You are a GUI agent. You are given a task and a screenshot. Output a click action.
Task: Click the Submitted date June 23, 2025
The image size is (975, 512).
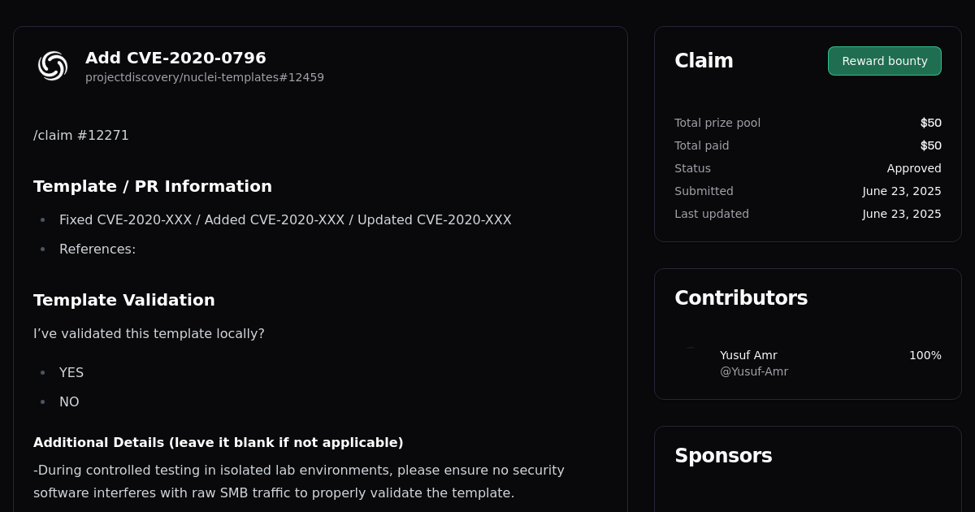pos(902,191)
